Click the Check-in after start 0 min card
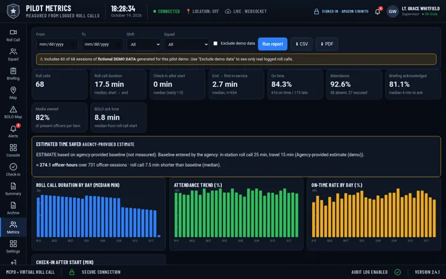This screenshot has width=446, height=279. (177, 84)
